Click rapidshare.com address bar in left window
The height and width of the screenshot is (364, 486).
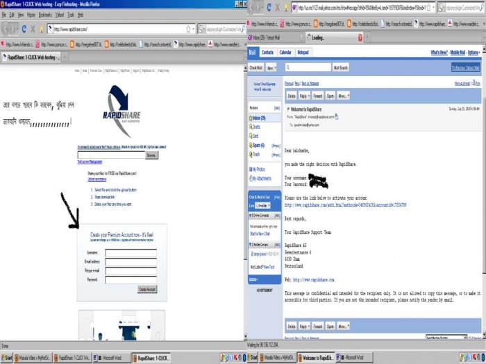coord(120,29)
